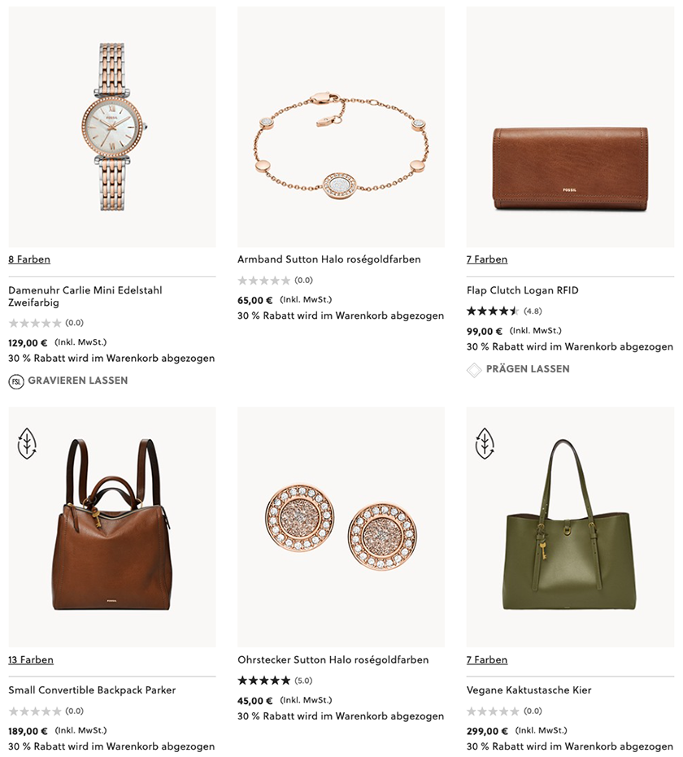Click sustainability leaf icon on Kier bag
The height and width of the screenshot is (757, 683).
pyautogui.click(x=485, y=443)
